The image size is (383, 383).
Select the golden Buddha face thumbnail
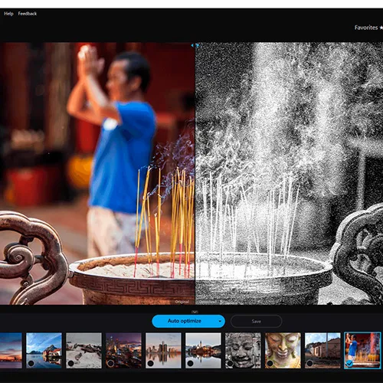(283, 350)
